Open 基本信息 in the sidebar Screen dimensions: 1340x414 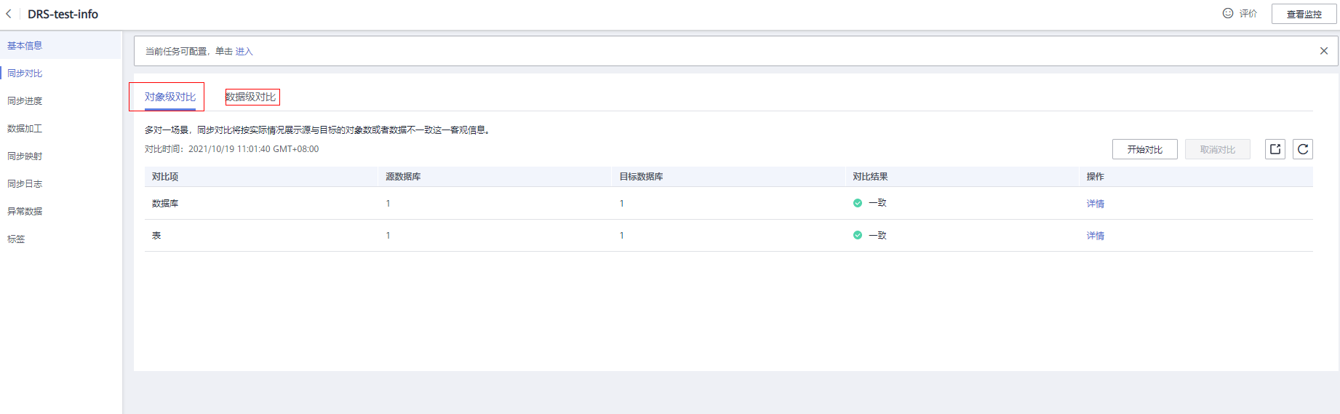25,45
